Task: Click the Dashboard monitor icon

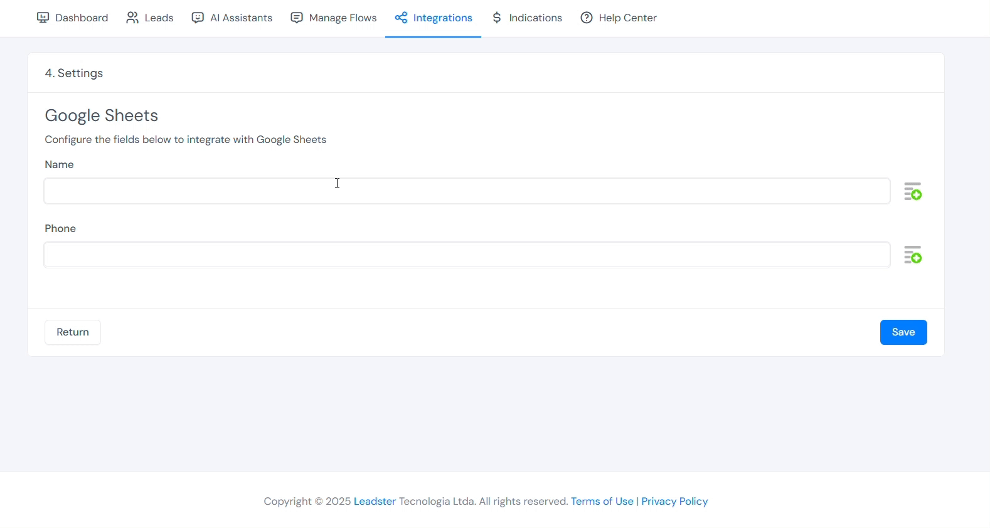Action: [43, 18]
